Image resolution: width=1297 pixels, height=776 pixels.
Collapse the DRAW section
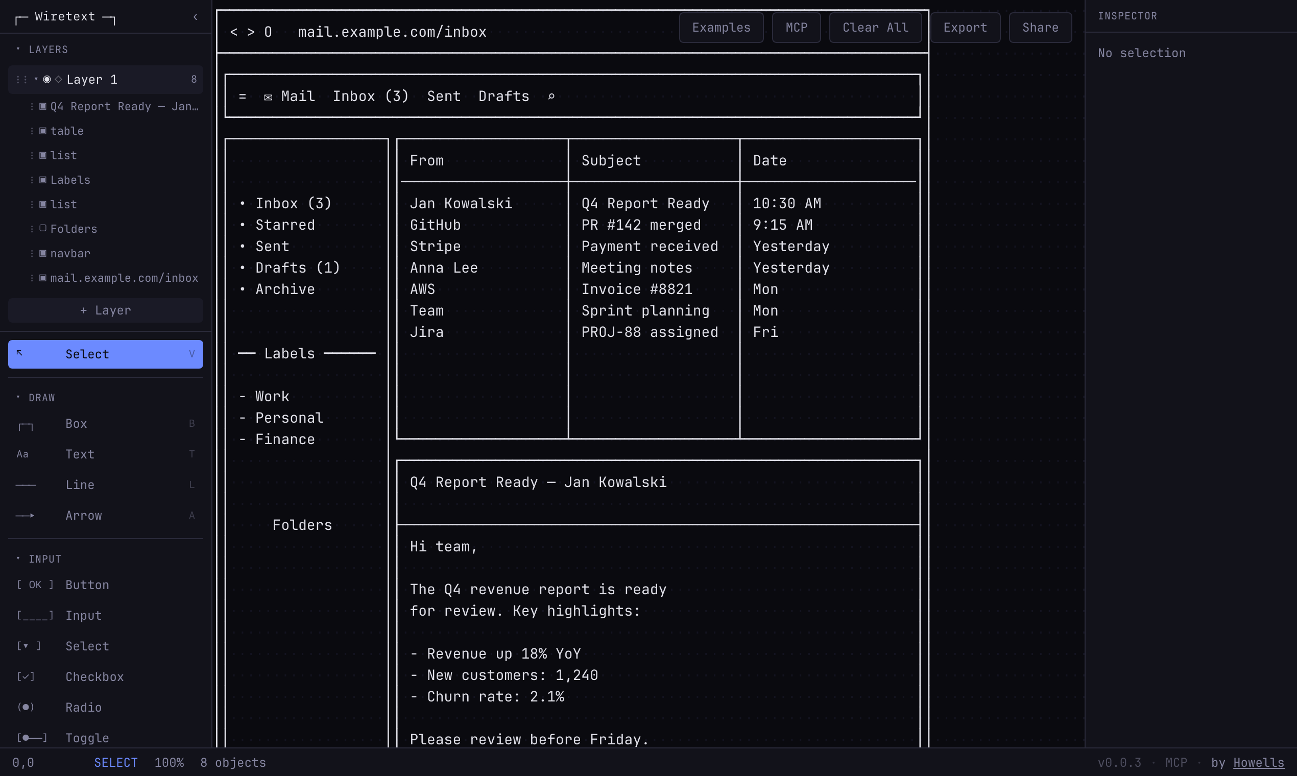coord(18,397)
